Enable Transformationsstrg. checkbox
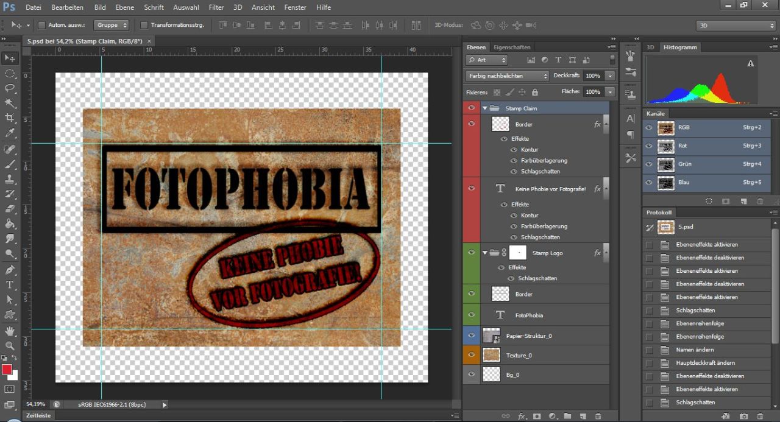Viewport: 780px width, 422px height. pos(144,25)
